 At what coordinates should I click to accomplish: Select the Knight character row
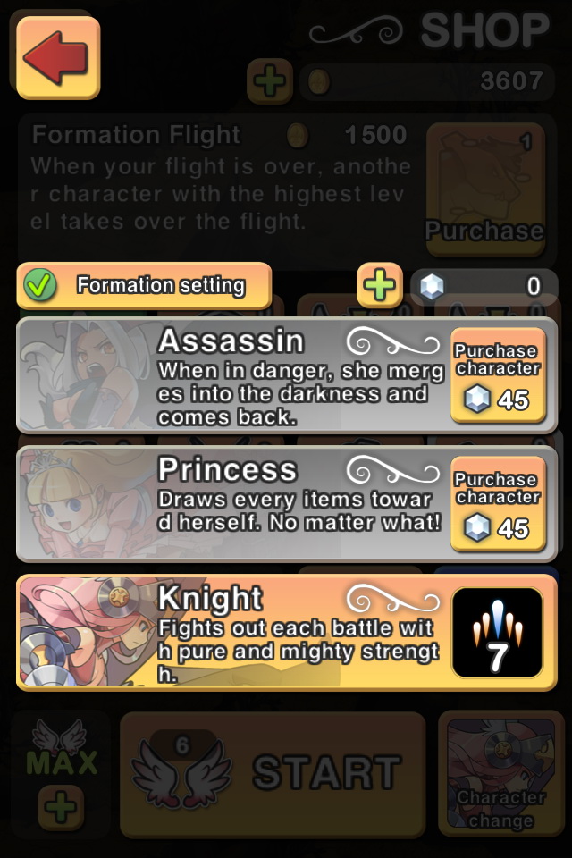287,632
